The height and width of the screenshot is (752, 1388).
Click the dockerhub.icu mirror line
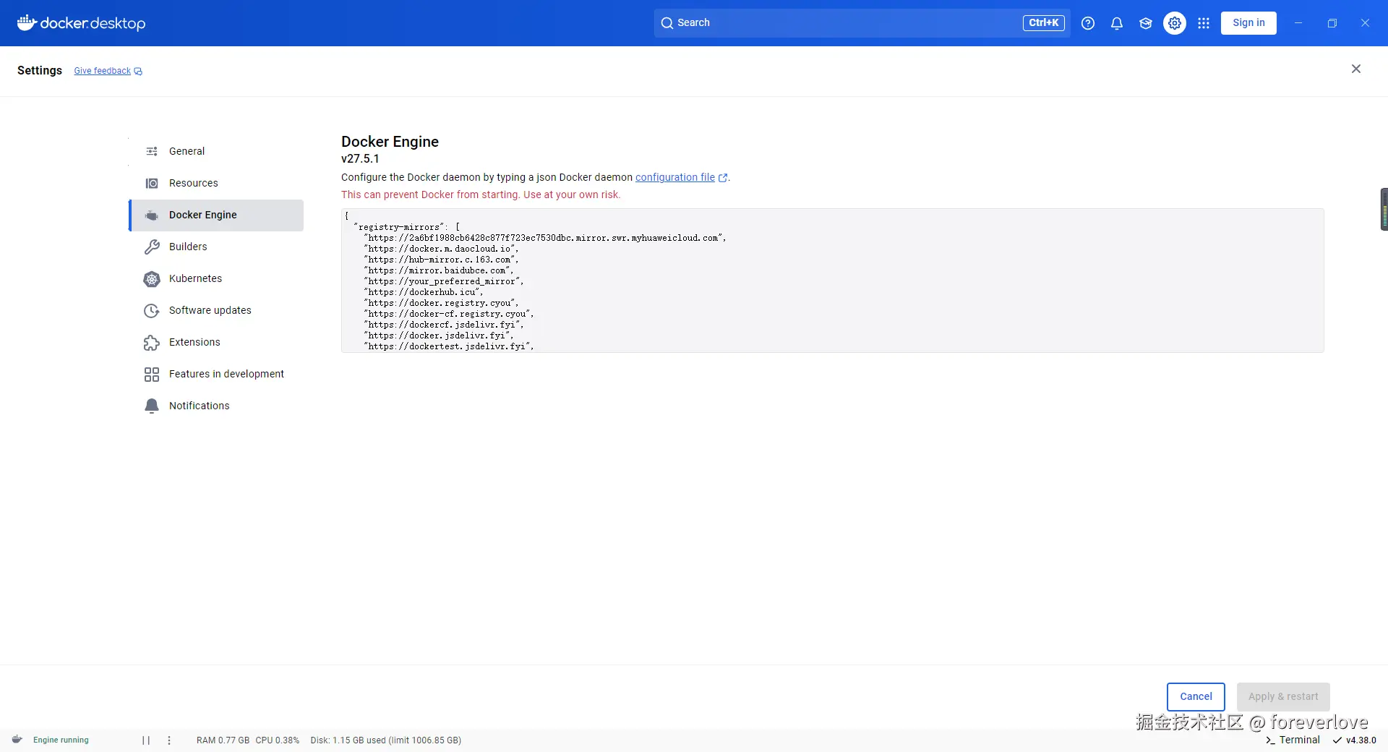tap(424, 292)
